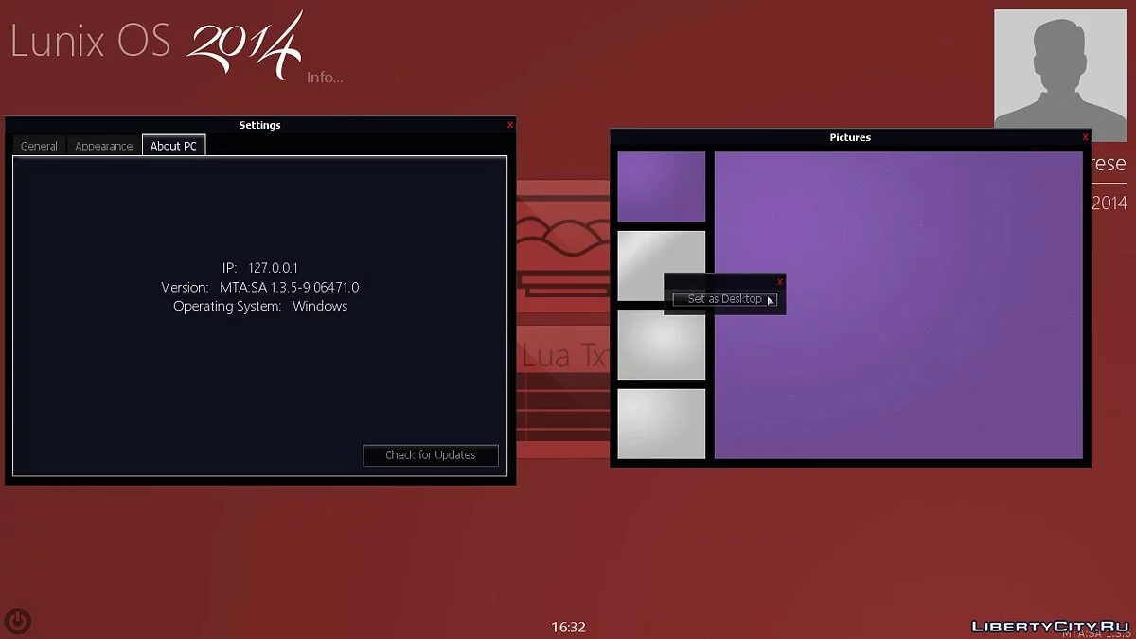Select the About PC tab
1136x639 pixels.
click(x=173, y=146)
